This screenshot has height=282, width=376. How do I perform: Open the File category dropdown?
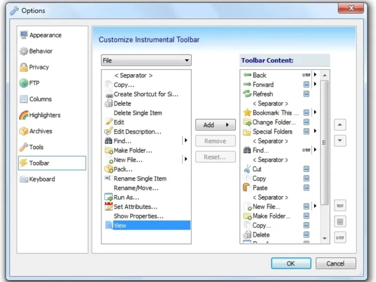(x=146, y=61)
